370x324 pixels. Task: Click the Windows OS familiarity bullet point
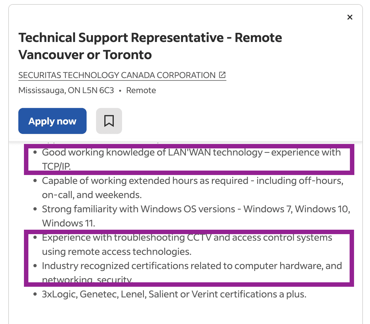tap(196, 216)
